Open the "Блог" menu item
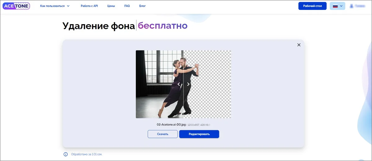Image resolution: width=372 pixels, height=161 pixels. coord(142,6)
